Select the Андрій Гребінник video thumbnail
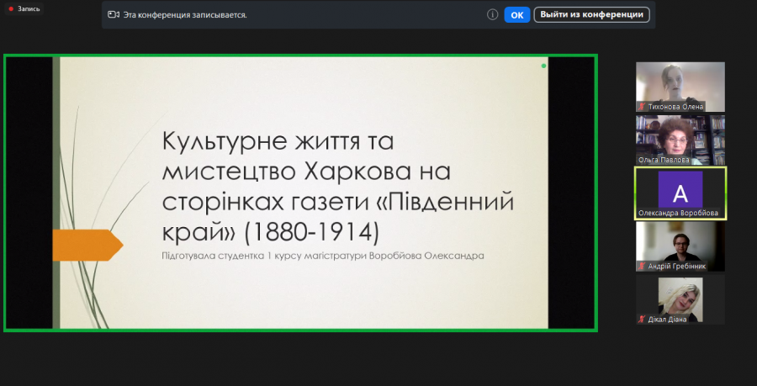 (680, 246)
